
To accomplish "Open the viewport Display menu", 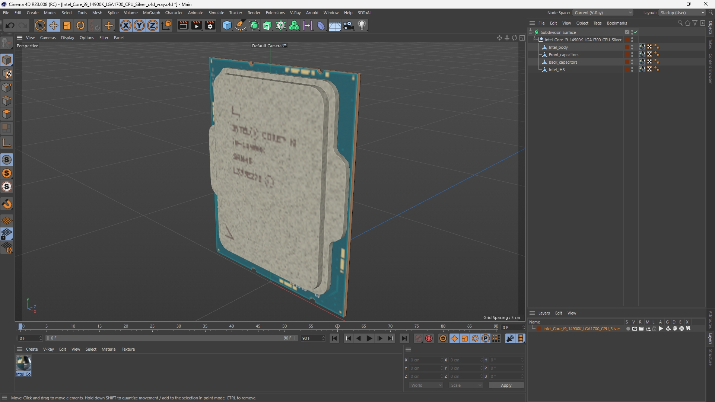I will click(x=67, y=38).
